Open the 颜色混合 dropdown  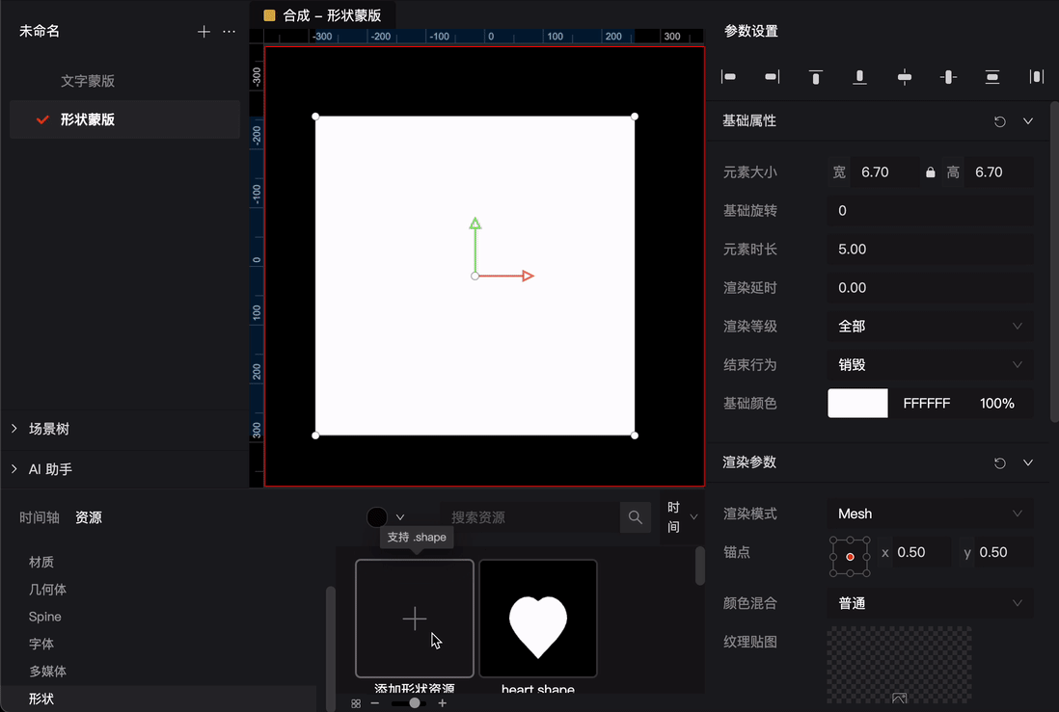[x=930, y=603]
